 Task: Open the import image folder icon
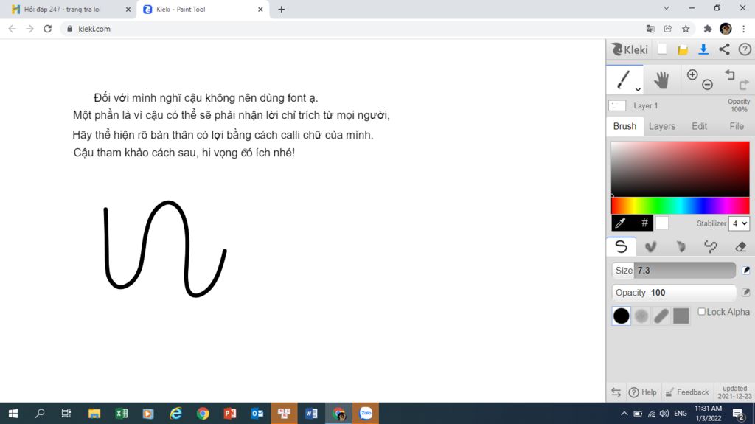(683, 49)
